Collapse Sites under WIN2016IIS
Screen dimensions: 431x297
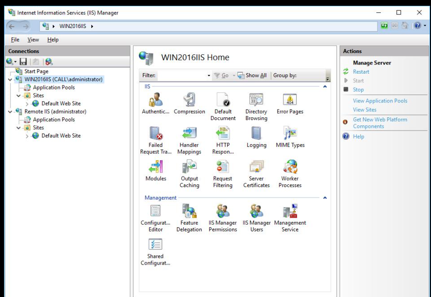click(18, 95)
